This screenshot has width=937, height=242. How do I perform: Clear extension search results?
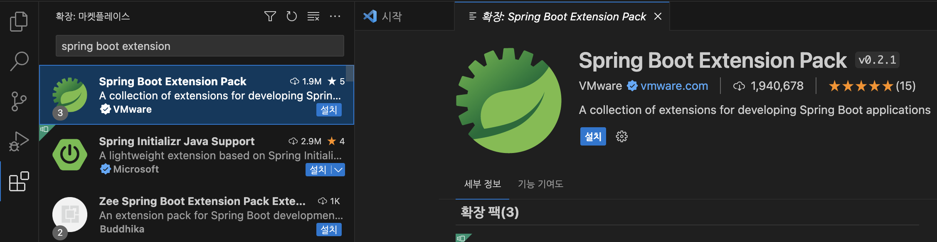(313, 16)
